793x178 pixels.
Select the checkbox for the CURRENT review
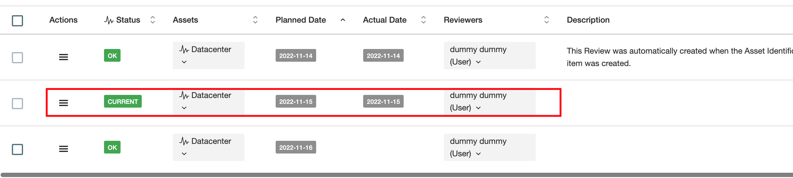click(17, 103)
